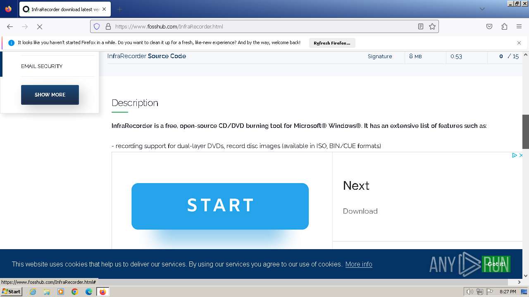Select the InfraRecorder download tab
Viewport: 529px width, 297px height.
point(65,9)
